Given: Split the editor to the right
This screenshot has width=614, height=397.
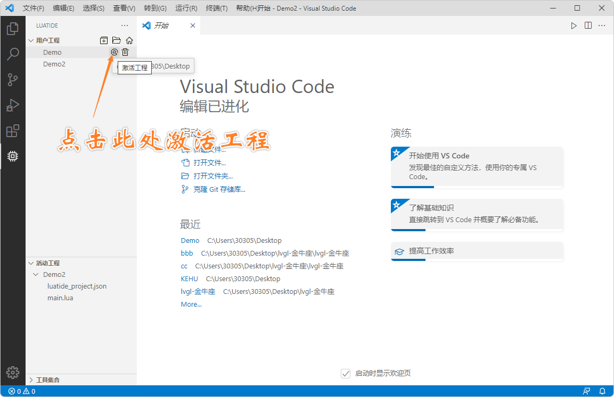Looking at the screenshot, I should click(588, 26).
